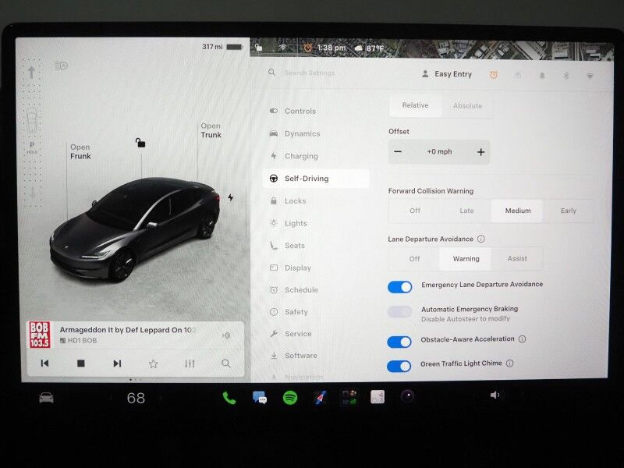Open the Easy Entry driver profile
Screen dimensions: 624x468
pyautogui.click(x=447, y=74)
